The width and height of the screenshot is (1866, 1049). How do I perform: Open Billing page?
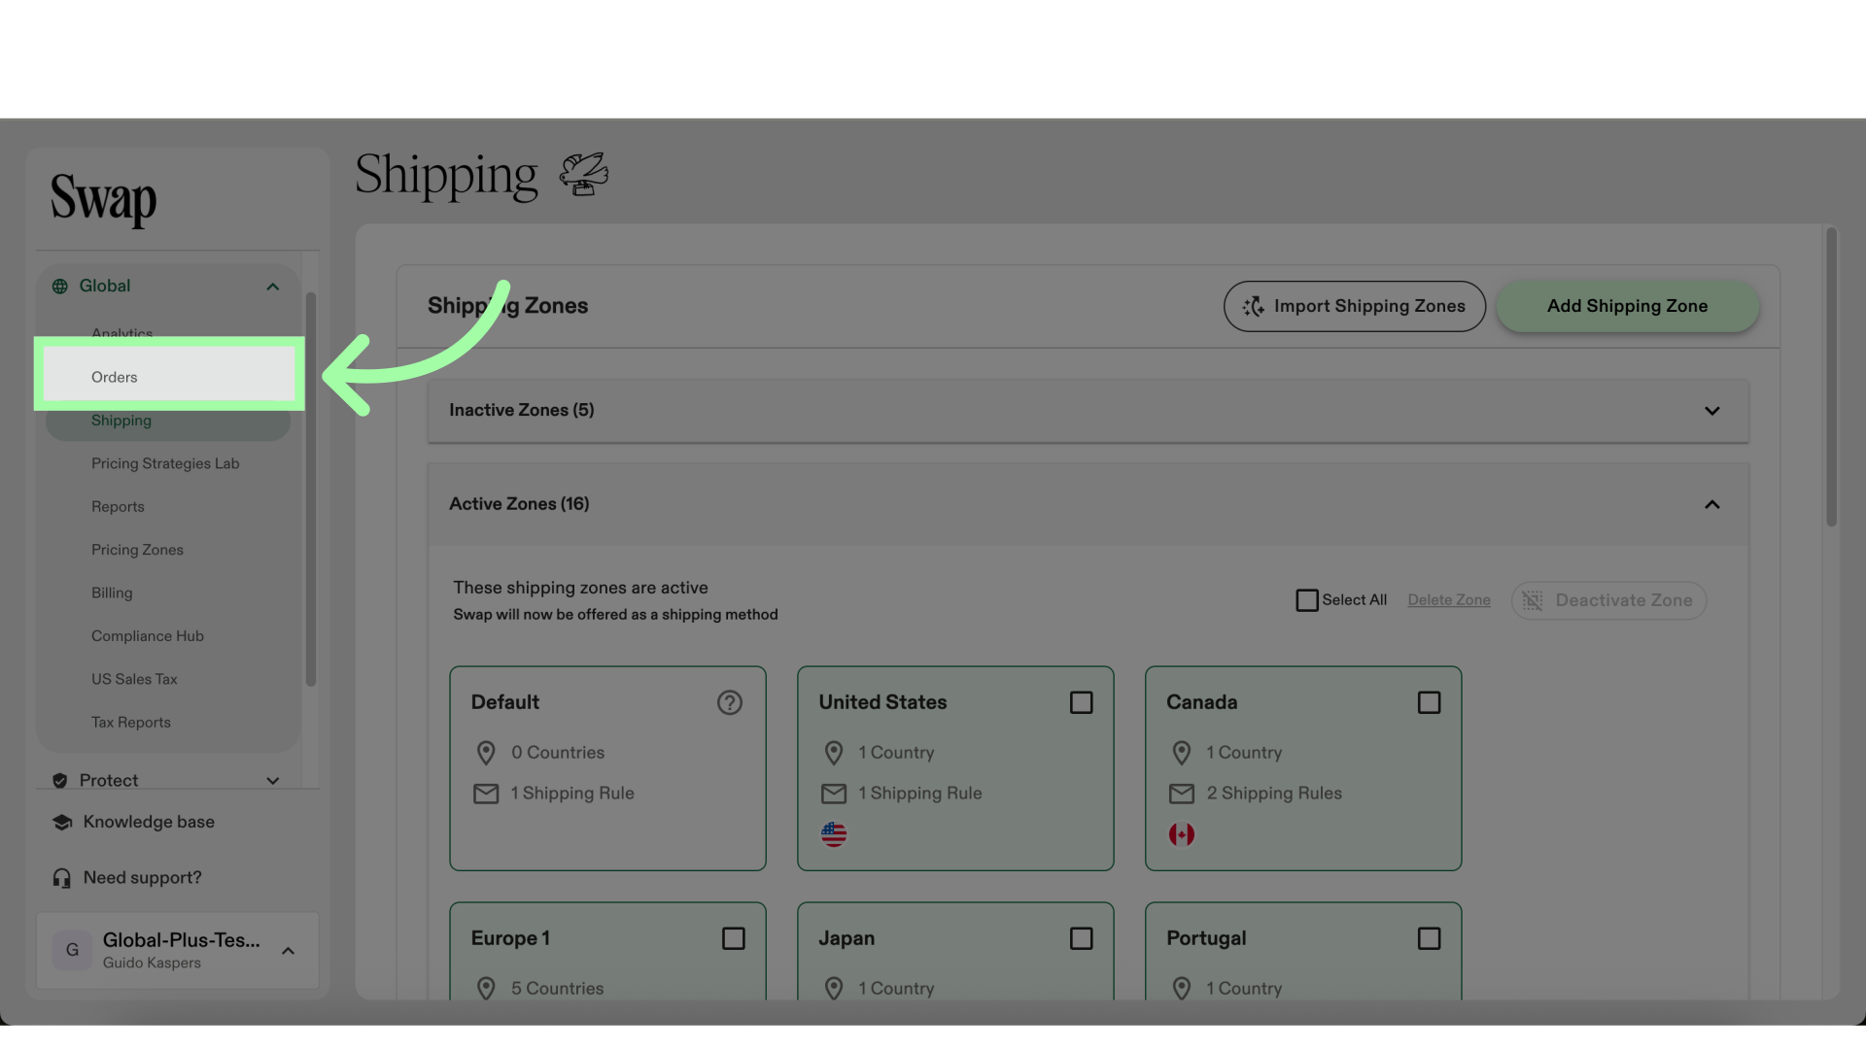click(112, 592)
